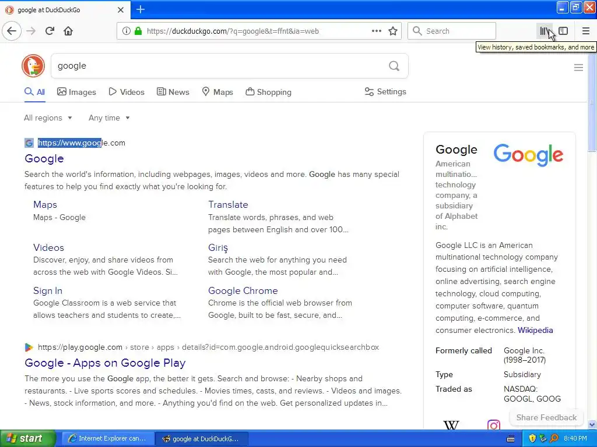Screen dimensions: 597x447
Task: Switch to Videos results tab
Action: (x=127, y=92)
